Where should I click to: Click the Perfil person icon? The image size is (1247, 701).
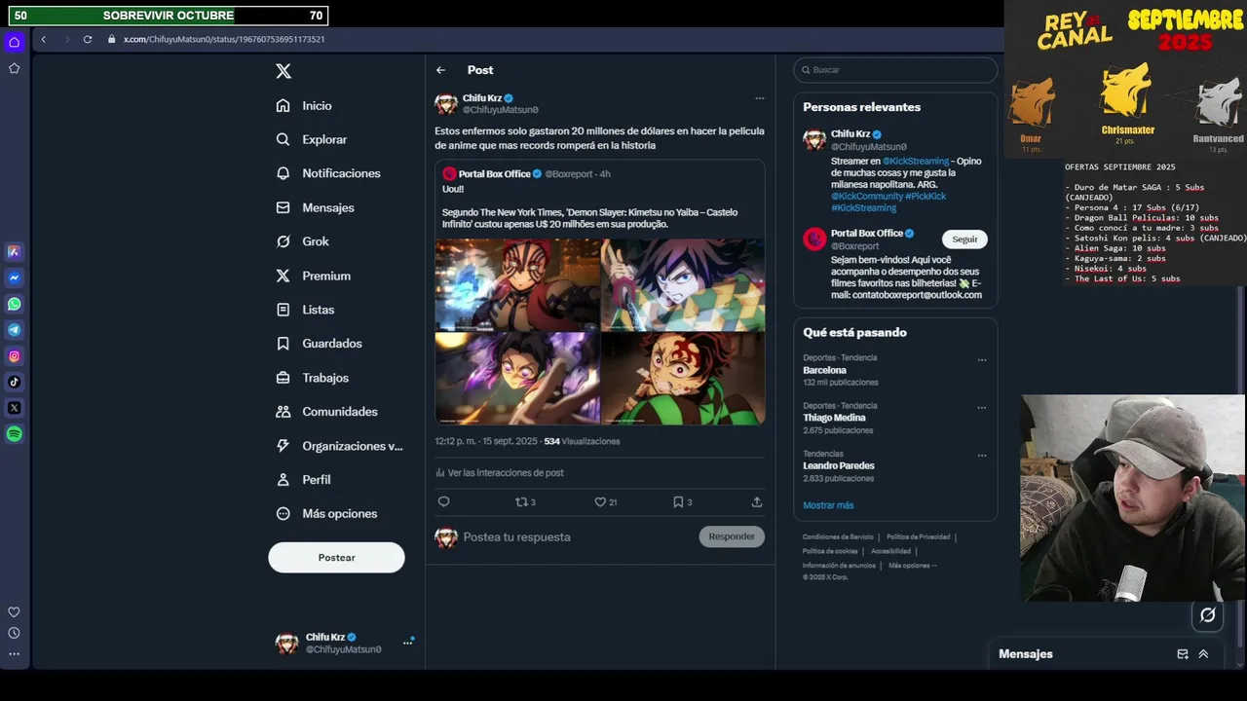[283, 480]
